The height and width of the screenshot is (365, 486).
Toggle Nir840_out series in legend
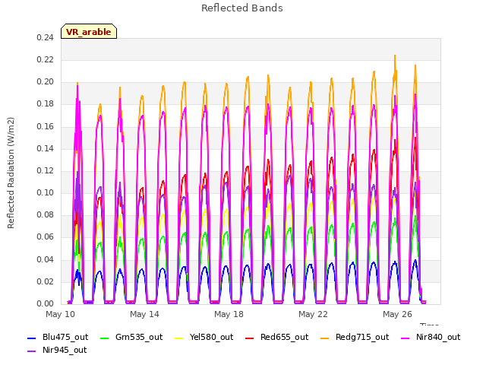(x=431, y=337)
